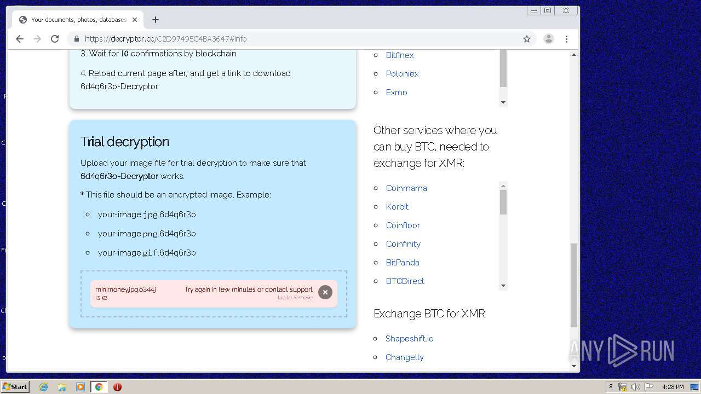Click 'your-image.gif.6d4q6r3o' example text
Screen dimensions: 701x394
pos(147,253)
